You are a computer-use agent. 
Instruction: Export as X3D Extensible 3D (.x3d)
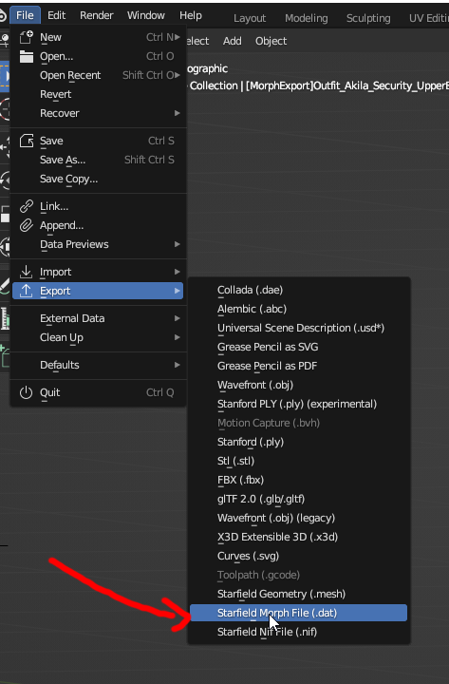click(298, 537)
